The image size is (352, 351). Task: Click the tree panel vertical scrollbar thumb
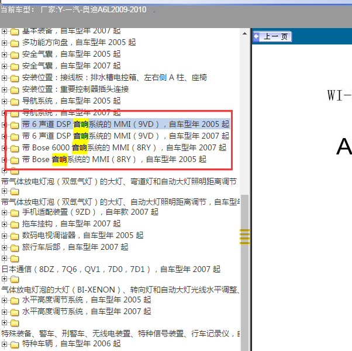point(244,271)
